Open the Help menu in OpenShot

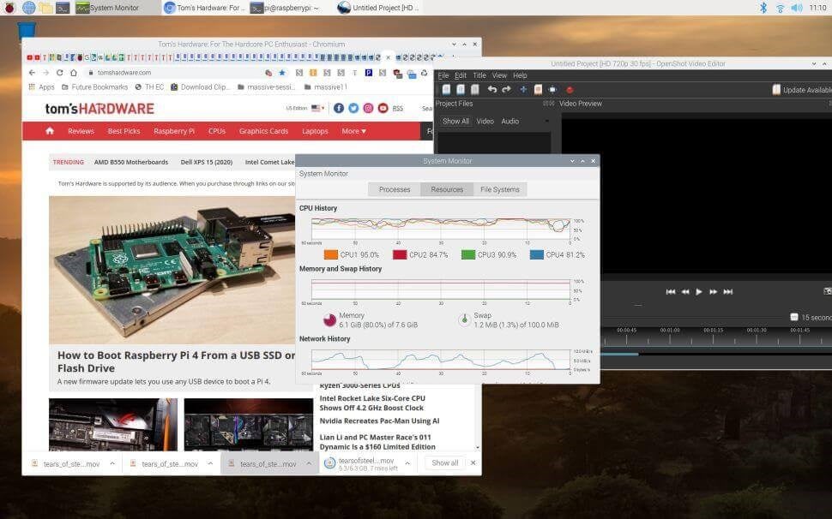pos(520,75)
